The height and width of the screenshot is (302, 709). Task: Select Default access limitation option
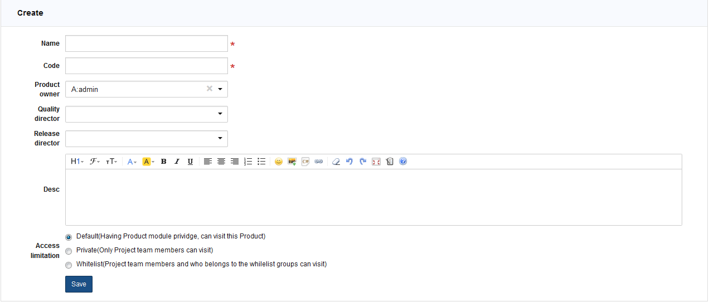coord(69,237)
